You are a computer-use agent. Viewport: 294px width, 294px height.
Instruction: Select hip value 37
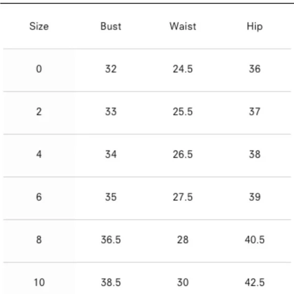254,112
